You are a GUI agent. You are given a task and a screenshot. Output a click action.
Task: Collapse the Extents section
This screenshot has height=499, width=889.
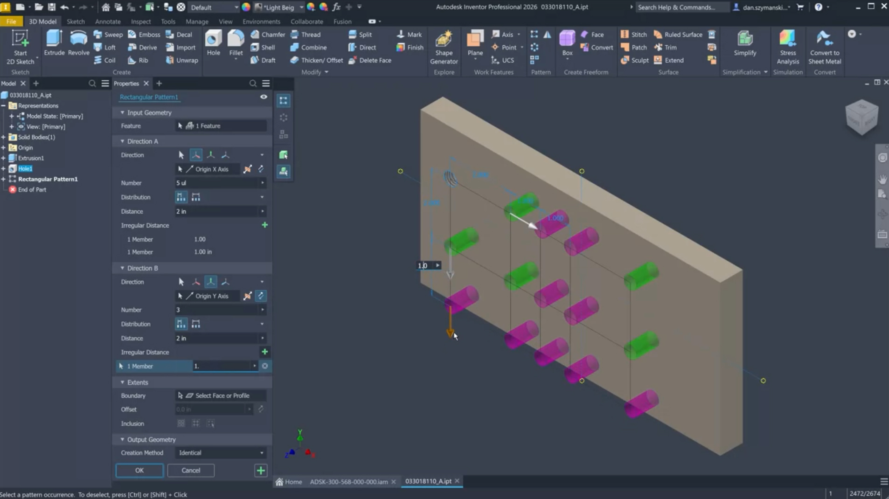122,382
